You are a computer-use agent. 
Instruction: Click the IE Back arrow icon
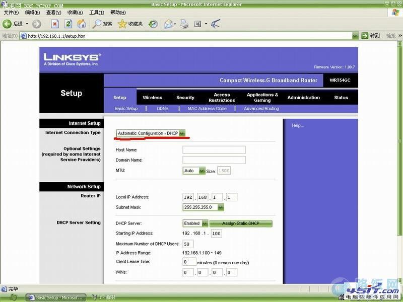coord(7,24)
